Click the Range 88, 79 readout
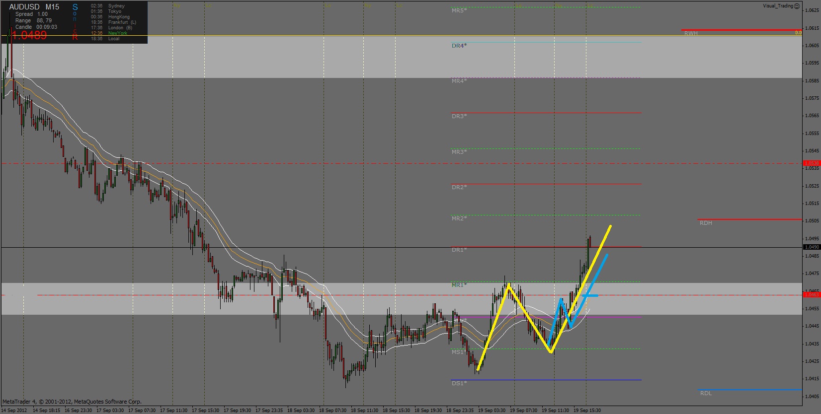The height and width of the screenshot is (414, 821). [x=33, y=21]
